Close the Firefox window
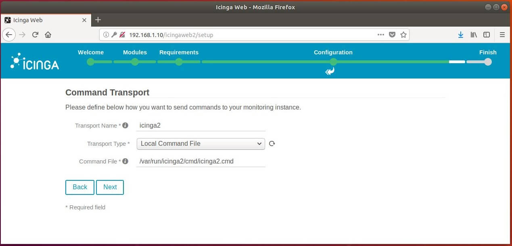 pos(504,7)
